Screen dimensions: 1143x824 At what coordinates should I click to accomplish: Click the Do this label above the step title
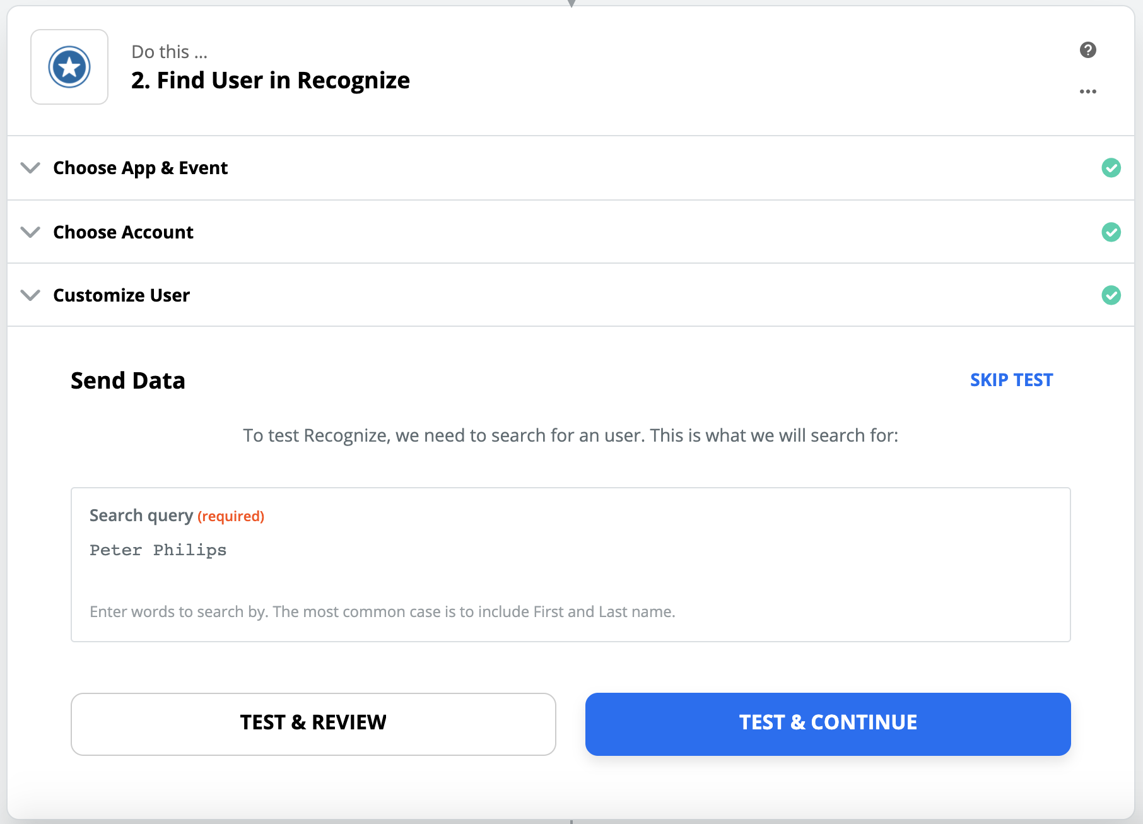point(169,51)
